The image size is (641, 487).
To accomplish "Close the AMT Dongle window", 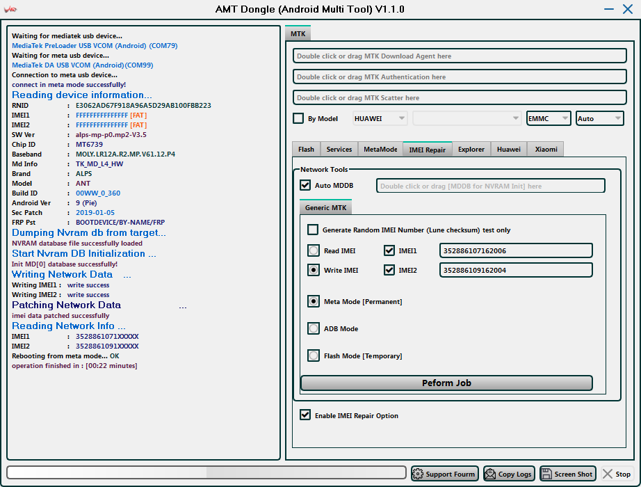I will 628,9.
